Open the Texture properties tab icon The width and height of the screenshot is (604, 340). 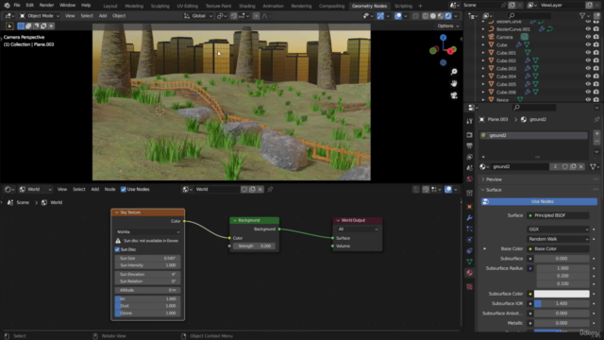click(469, 287)
